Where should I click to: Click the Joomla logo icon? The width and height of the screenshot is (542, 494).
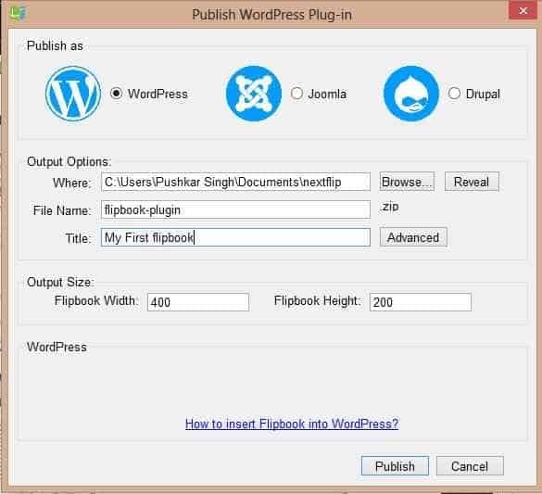pos(253,94)
